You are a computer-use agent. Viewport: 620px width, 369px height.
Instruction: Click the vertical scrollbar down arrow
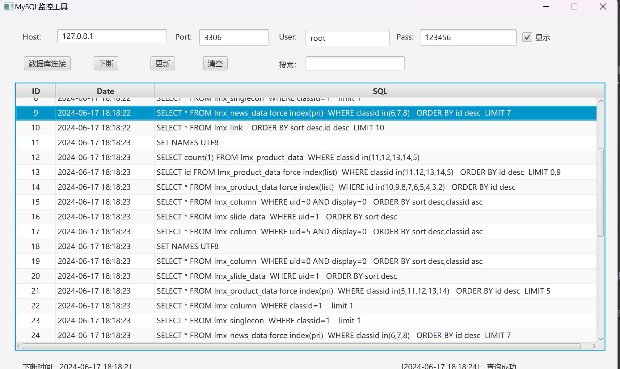601,339
